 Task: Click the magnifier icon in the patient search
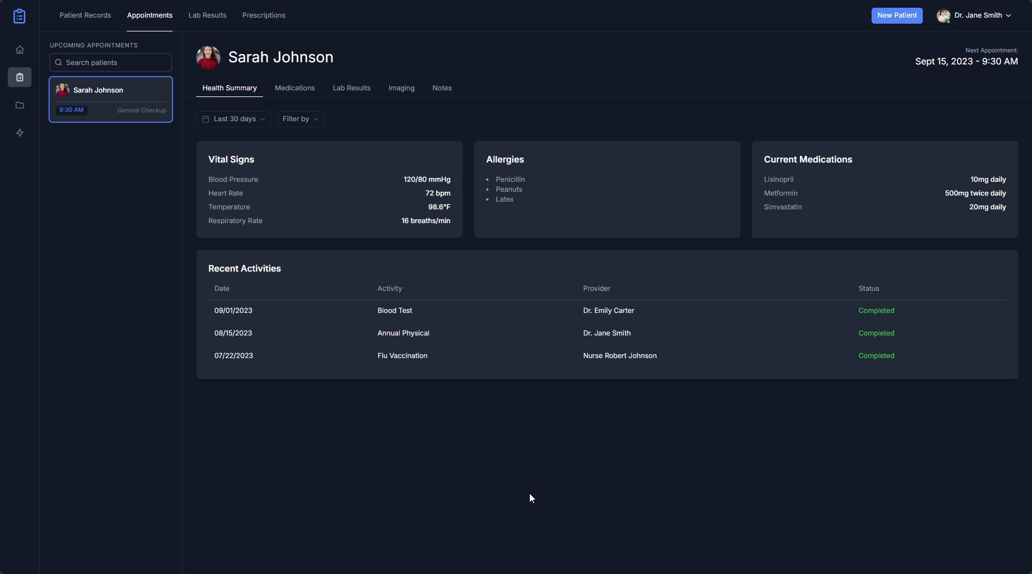click(x=58, y=62)
